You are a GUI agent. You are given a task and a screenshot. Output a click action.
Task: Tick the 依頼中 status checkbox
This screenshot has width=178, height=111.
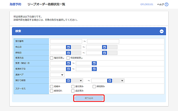click(52, 86)
